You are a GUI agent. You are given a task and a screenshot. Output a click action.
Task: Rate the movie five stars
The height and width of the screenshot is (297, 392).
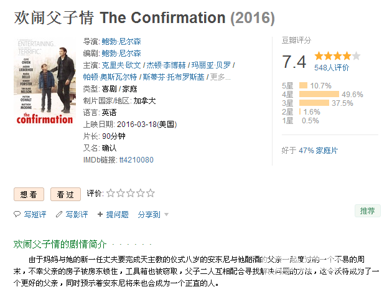[151, 193]
